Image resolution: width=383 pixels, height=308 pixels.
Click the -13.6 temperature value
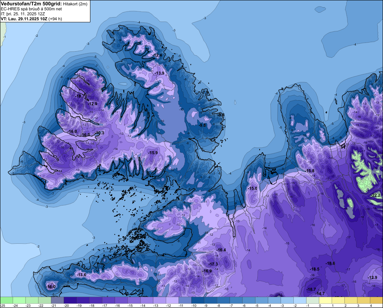(x=81, y=275)
